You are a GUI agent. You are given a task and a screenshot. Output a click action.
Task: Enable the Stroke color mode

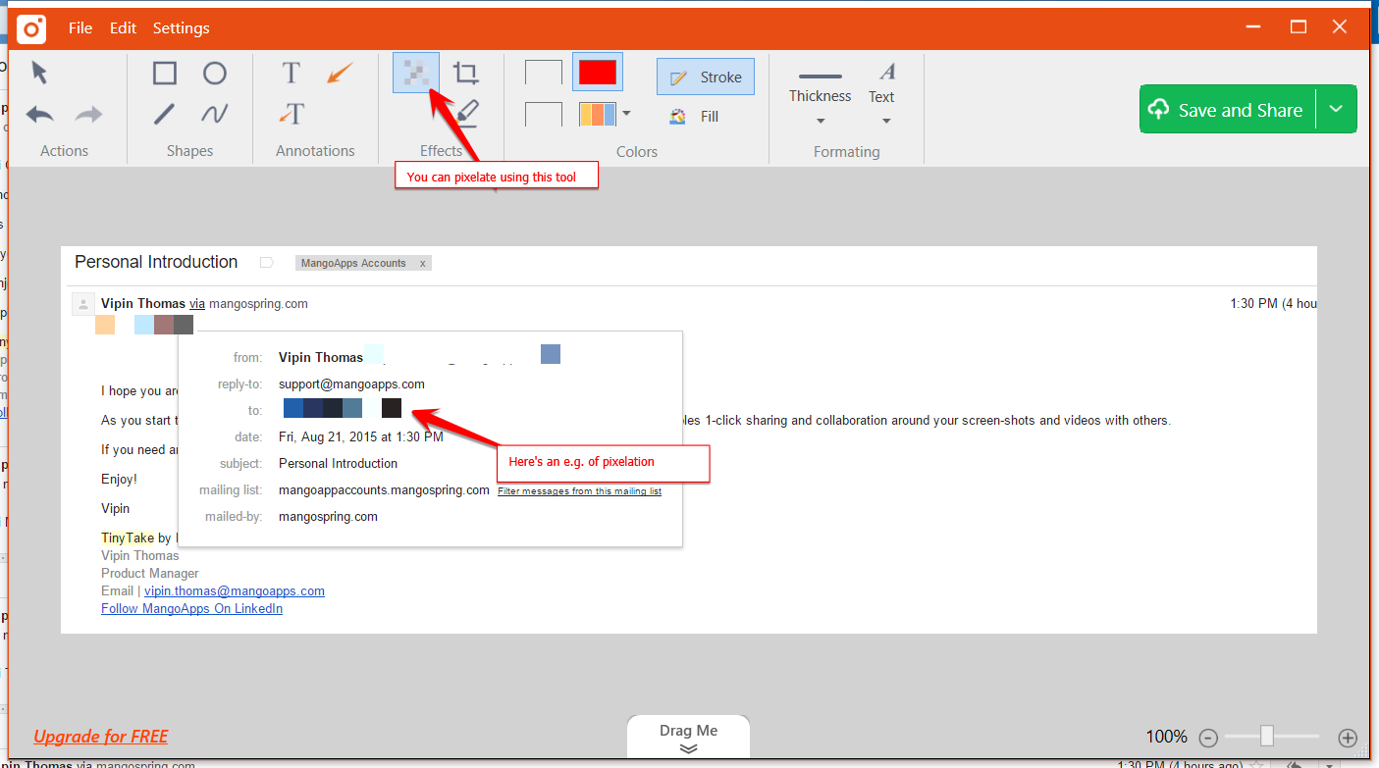coord(706,77)
